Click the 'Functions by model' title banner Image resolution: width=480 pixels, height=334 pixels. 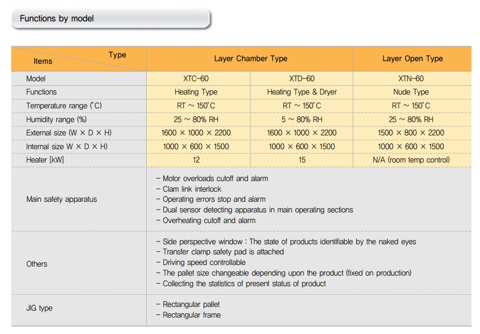pos(57,19)
